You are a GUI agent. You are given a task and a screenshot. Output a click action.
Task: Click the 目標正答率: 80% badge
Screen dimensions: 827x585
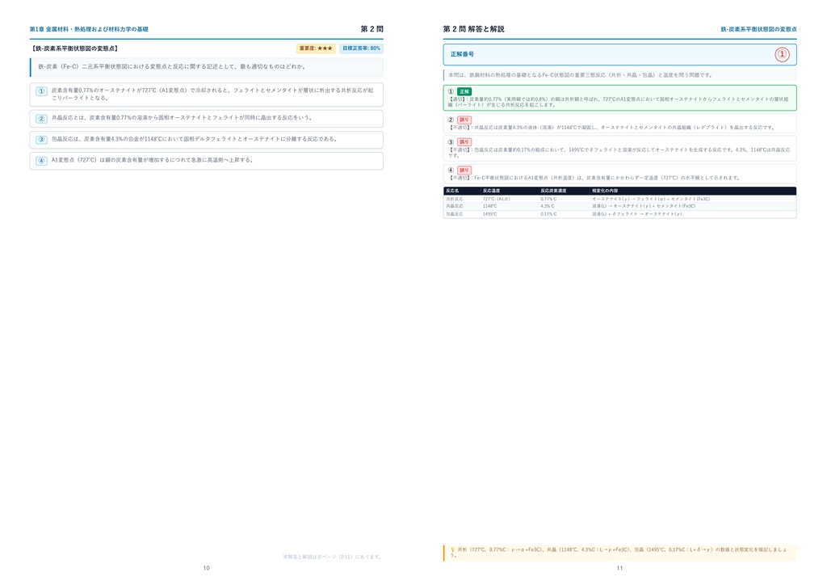pyautogui.click(x=361, y=48)
